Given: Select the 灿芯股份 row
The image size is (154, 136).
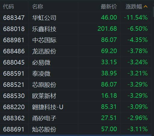Looking at the screenshot, I should (x=75, y=129).
